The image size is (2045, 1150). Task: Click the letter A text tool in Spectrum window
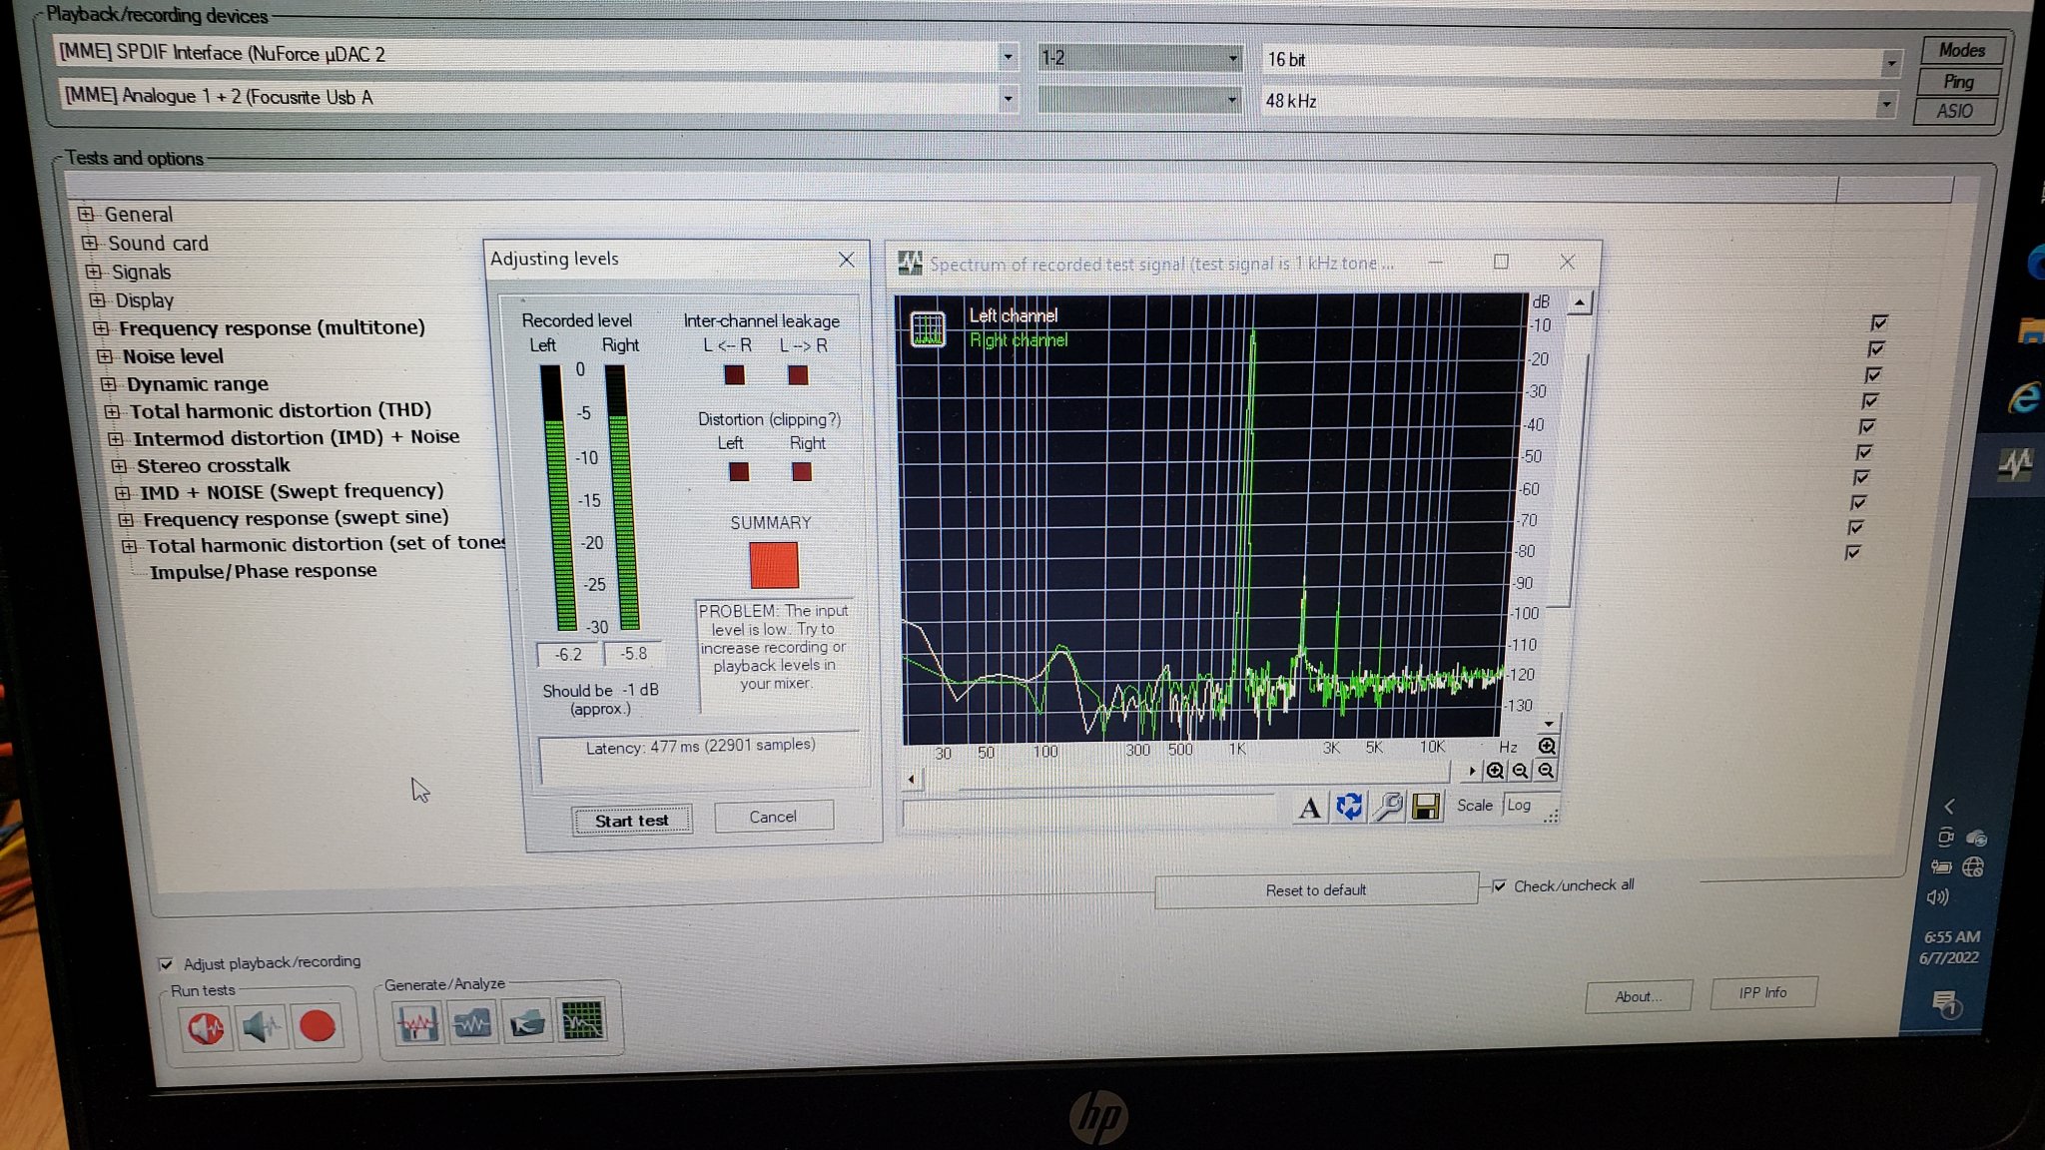[x=1309, y=807]
